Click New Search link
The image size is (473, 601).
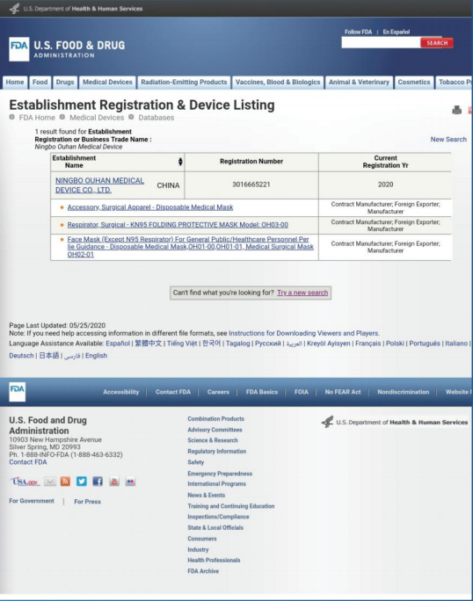pos(448,140)
